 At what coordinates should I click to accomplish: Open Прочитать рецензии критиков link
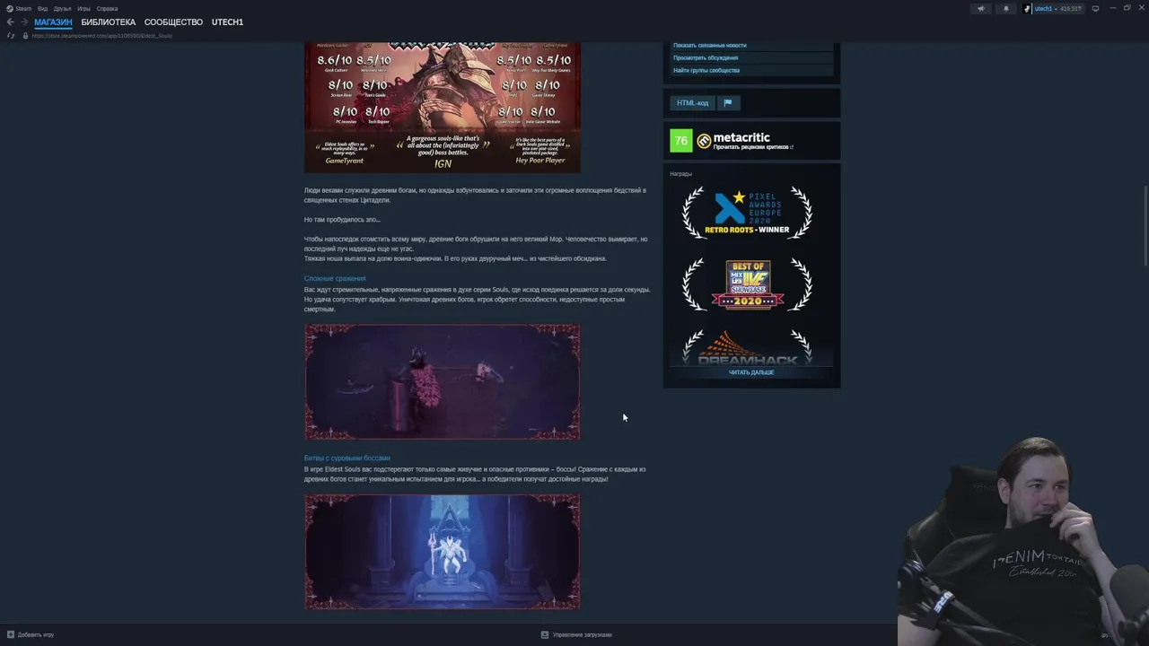click(753, 147)
